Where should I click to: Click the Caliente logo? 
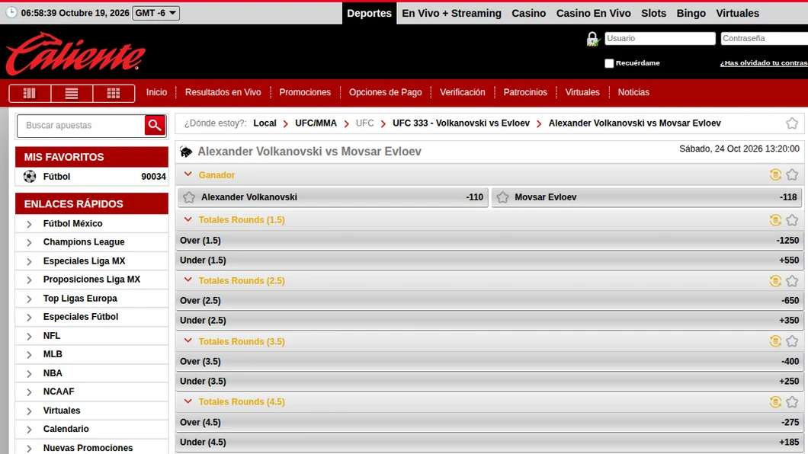75,53
